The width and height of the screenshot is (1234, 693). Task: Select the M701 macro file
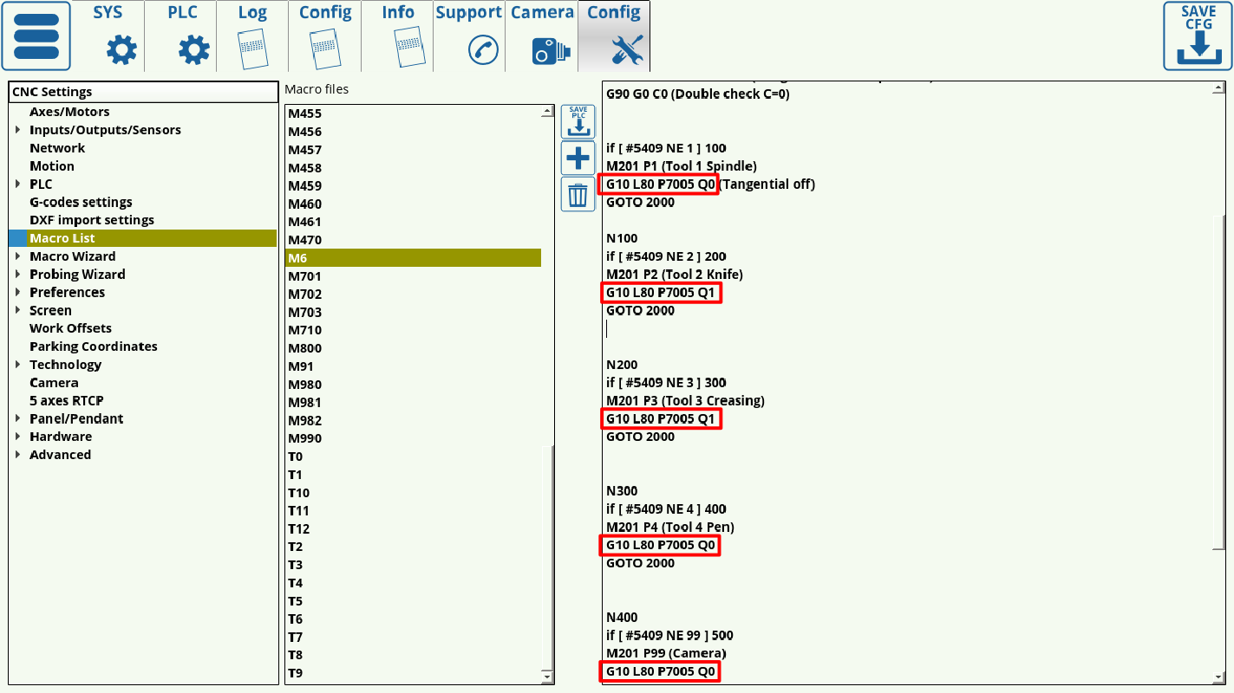[305, 276]
